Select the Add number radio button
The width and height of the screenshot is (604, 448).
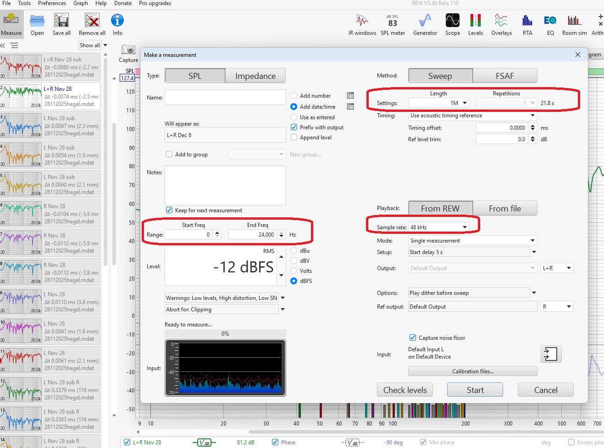(294, 96)
